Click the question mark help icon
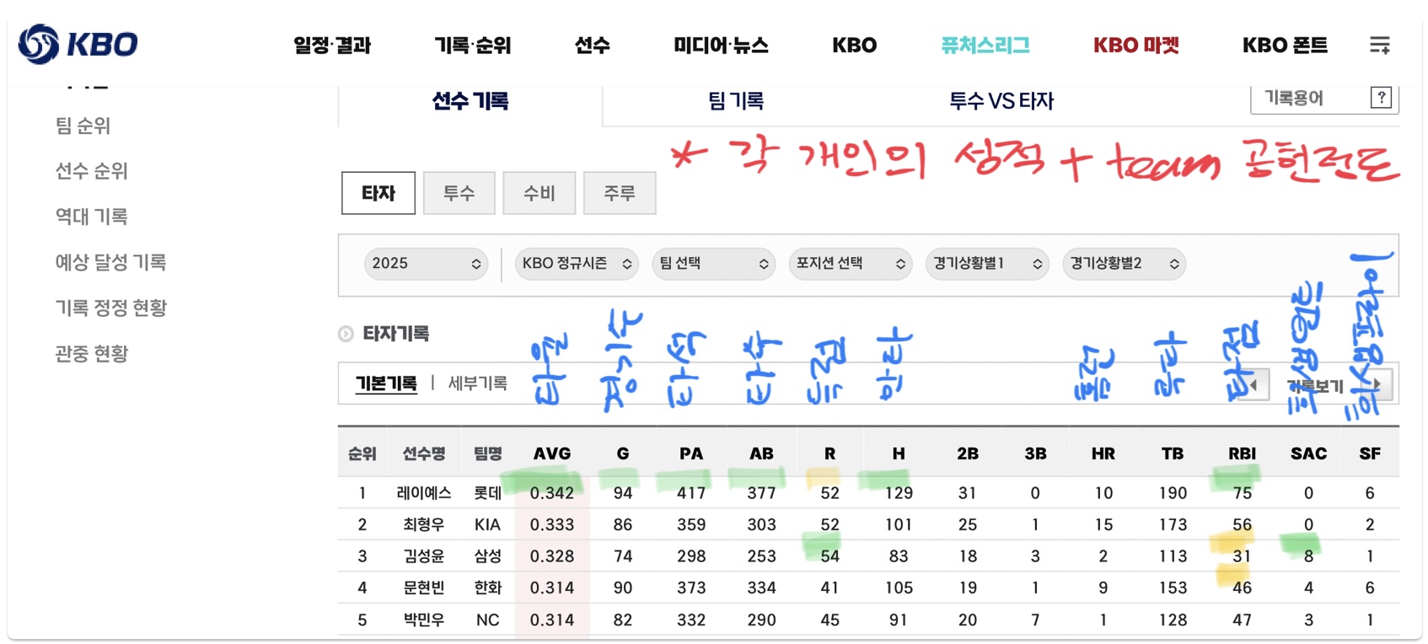This screenshot has height=644, width=1428. coord(1381,98)
